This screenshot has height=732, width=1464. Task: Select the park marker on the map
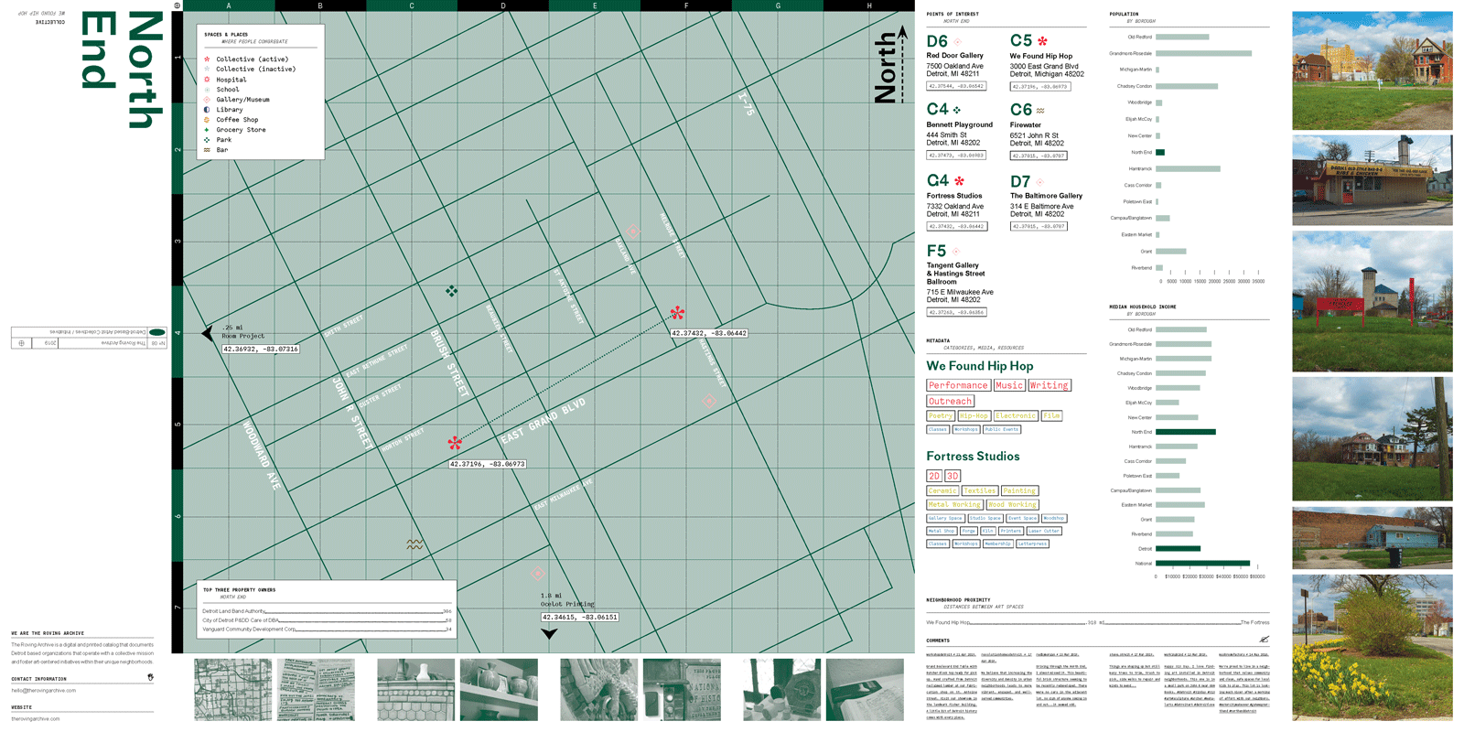(451, 291)
